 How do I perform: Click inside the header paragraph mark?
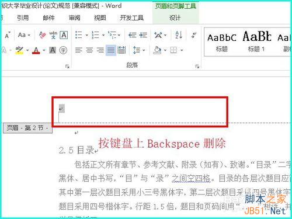point(61,109)
